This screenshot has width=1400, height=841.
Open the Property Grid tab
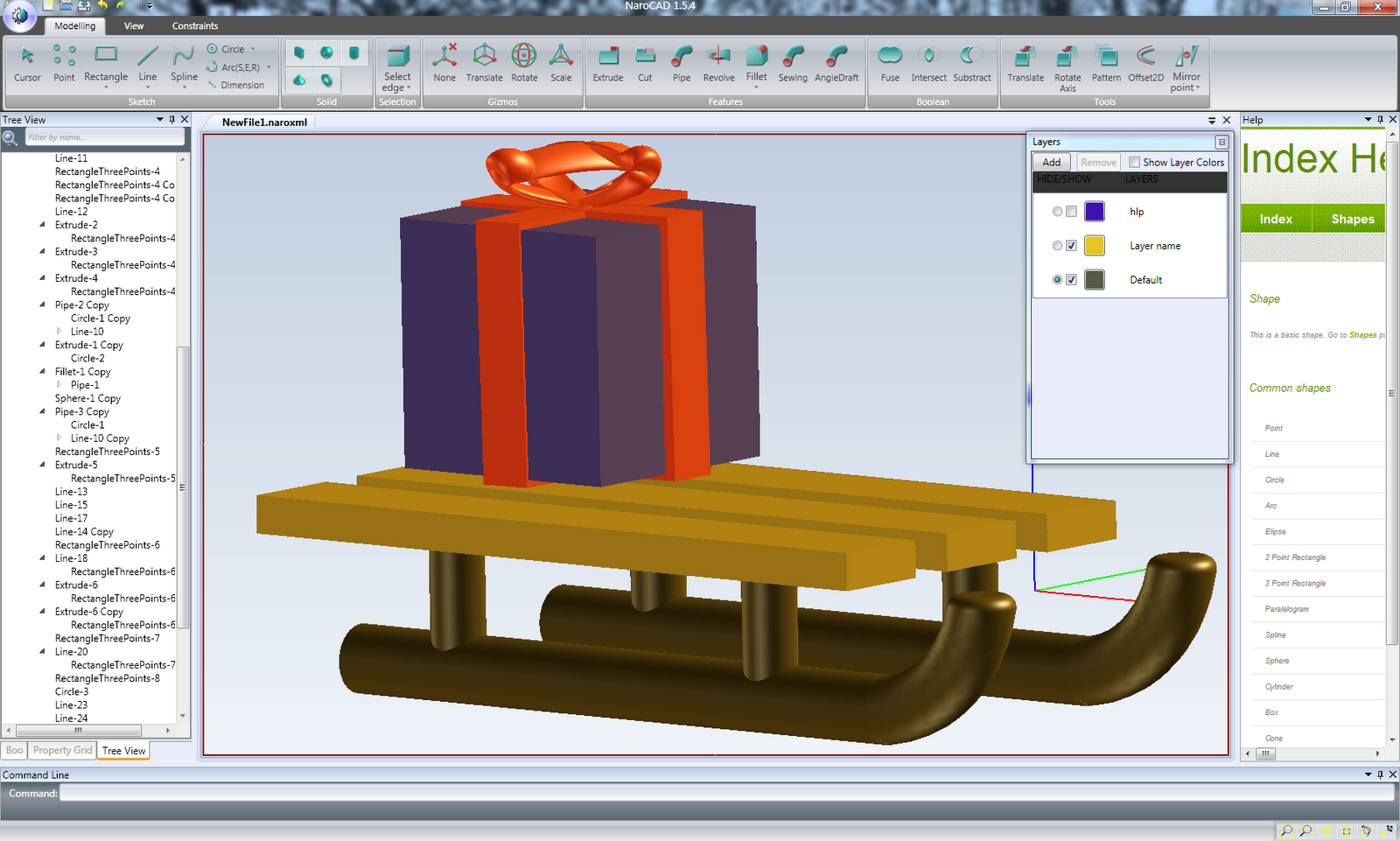coord(62,751)
